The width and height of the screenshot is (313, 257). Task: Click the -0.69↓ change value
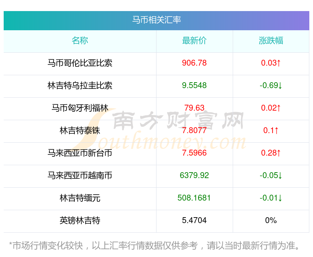[x=271, y=86]
